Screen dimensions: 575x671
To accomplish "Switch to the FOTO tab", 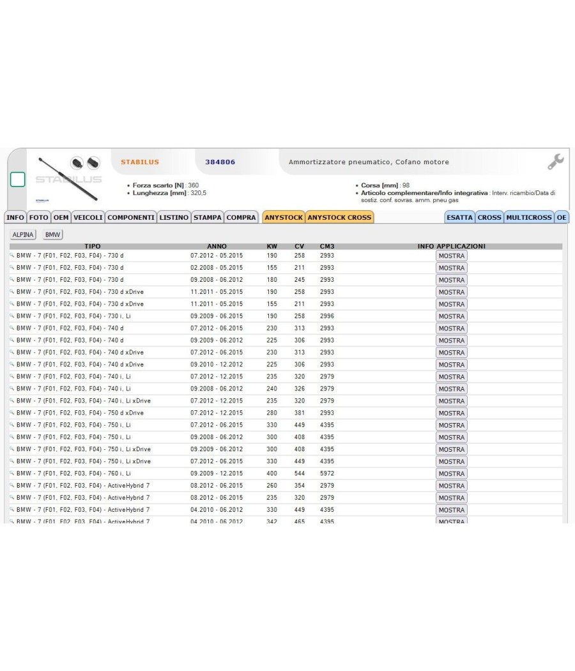I will coord(38,217).
